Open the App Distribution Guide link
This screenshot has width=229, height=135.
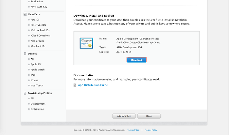(93, 85)
